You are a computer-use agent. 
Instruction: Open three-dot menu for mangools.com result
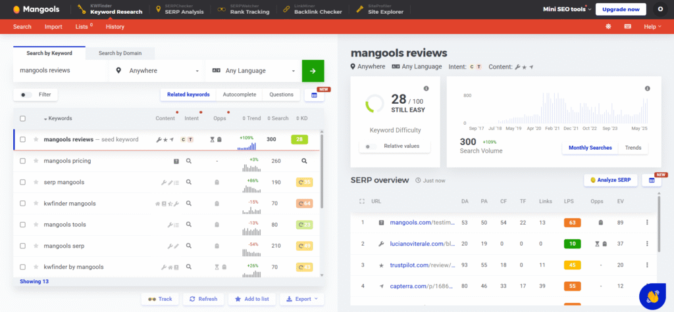(647, 222)
